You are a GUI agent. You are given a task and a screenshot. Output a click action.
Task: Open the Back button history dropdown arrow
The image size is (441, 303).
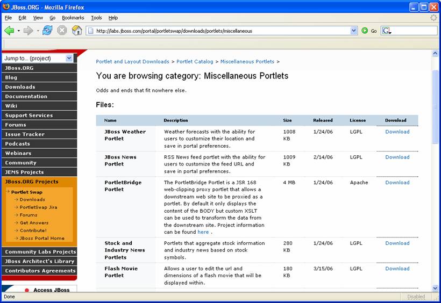19,31
